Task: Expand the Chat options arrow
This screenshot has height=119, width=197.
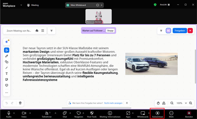Action: click(70, 113)
